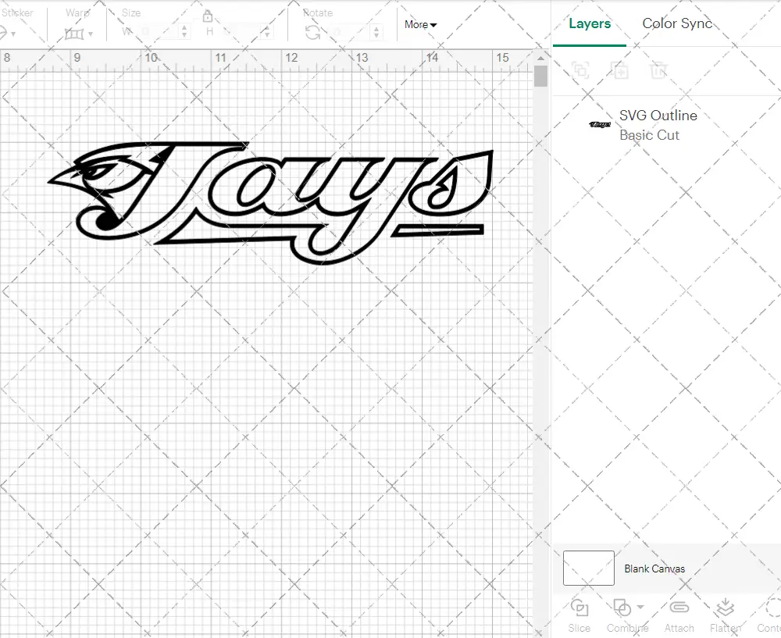Click the Width size stepper arrows
Screen dimensions: 781x638
pos(184,33)
